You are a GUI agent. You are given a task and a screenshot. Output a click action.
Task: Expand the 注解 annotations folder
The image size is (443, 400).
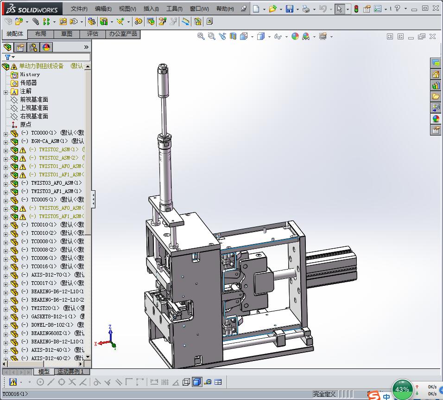point(6,91)
